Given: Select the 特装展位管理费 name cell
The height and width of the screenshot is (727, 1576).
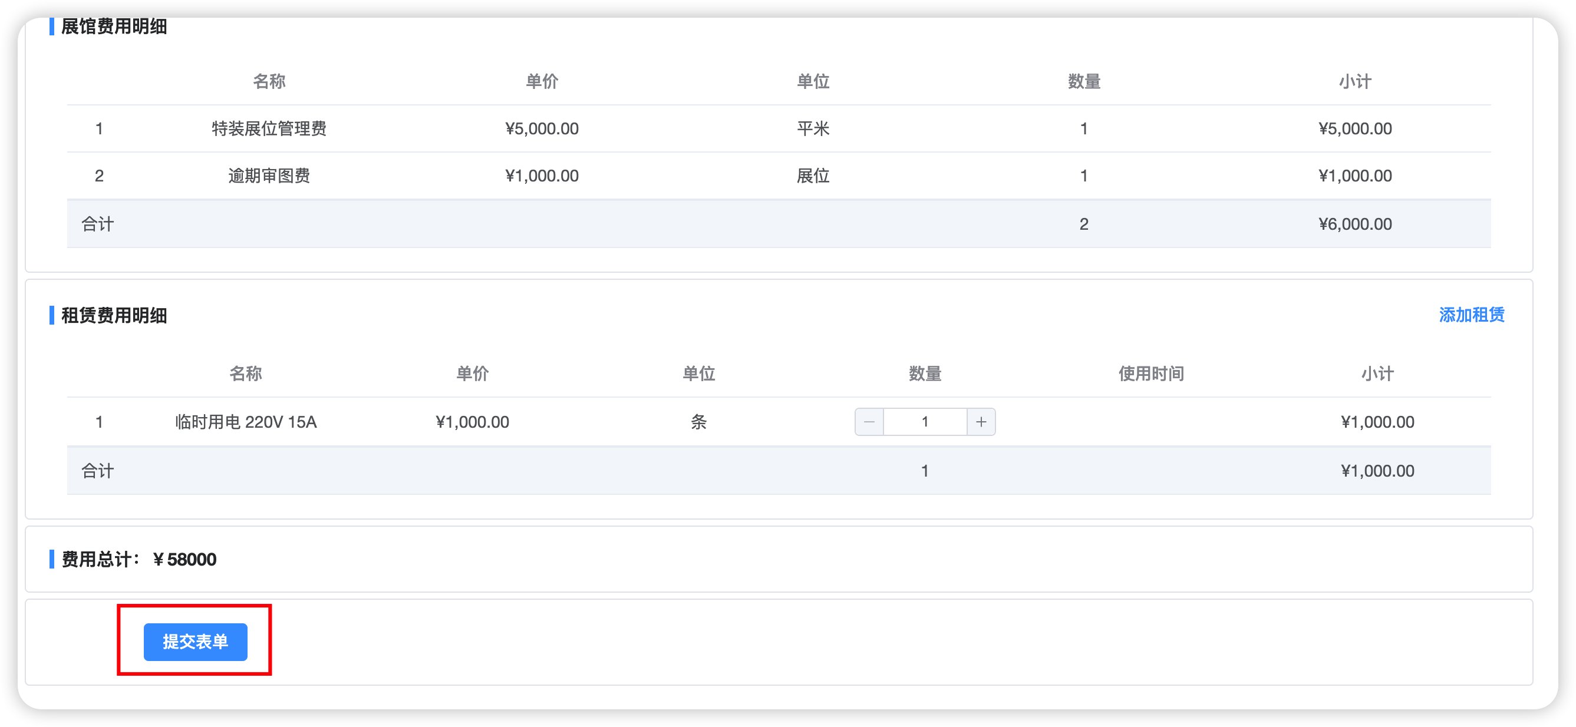Looking at the screenshot, I should (269, 128).
